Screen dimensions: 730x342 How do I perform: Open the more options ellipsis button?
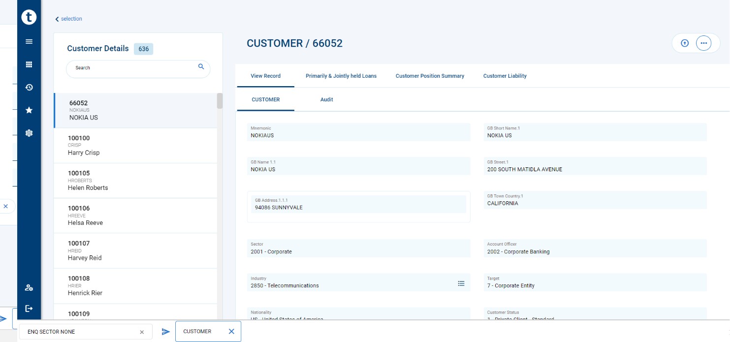pos(703,43)
